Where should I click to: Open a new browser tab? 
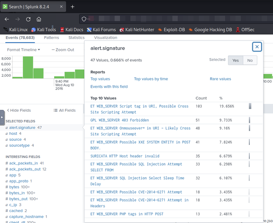click(72, 6)
